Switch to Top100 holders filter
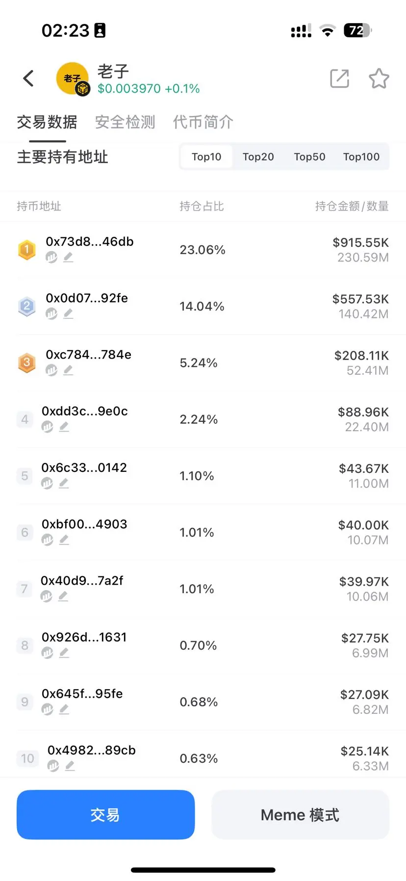Screen dimensions: 406x881 pyautogui.click(x=361, y=157)
